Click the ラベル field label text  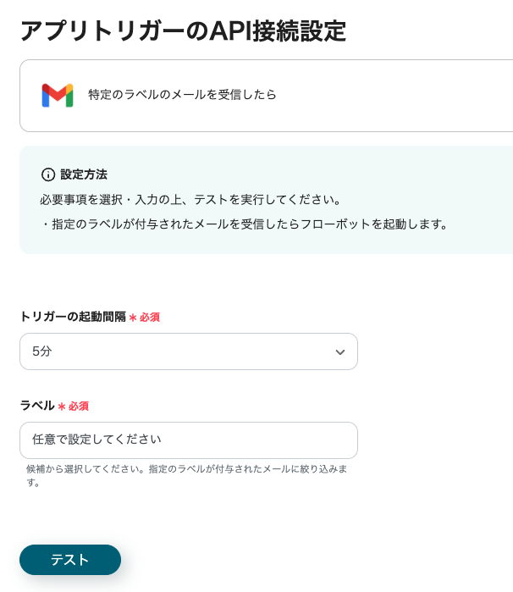click(x=36, y=406)
